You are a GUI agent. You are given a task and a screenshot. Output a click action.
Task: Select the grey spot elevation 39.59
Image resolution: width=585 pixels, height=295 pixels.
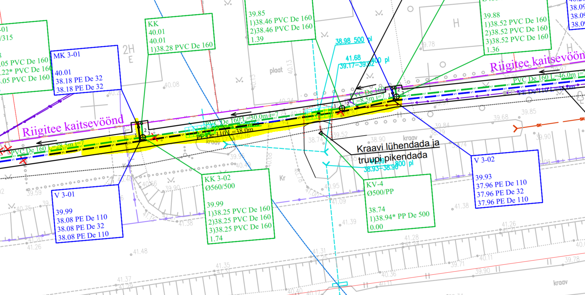coord(34,193)
